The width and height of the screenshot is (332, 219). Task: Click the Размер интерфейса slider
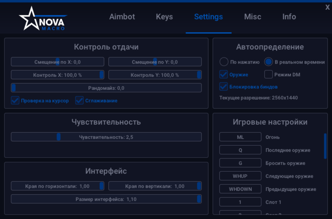pos(198,199)
